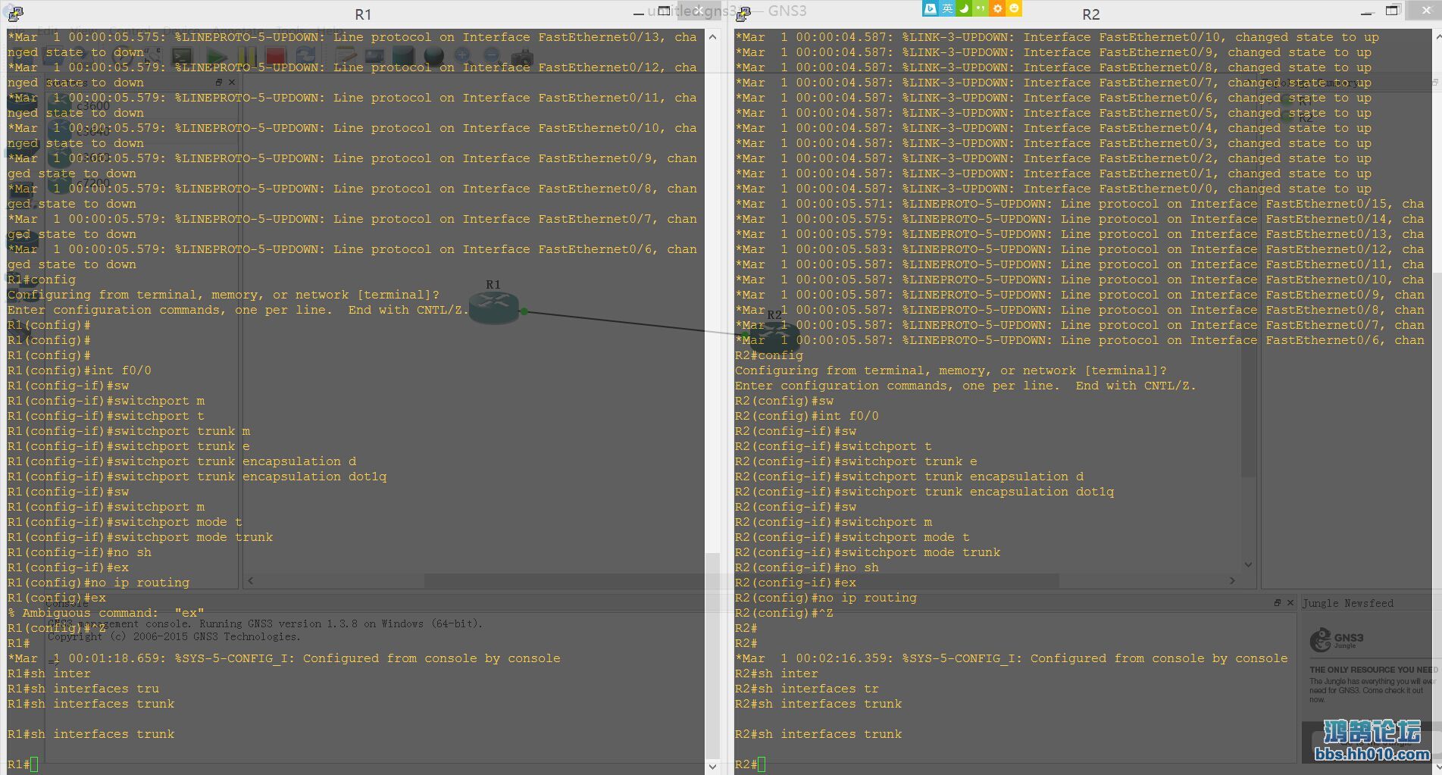Float the GNS3 devices dock panel

(x=218, y=82)
